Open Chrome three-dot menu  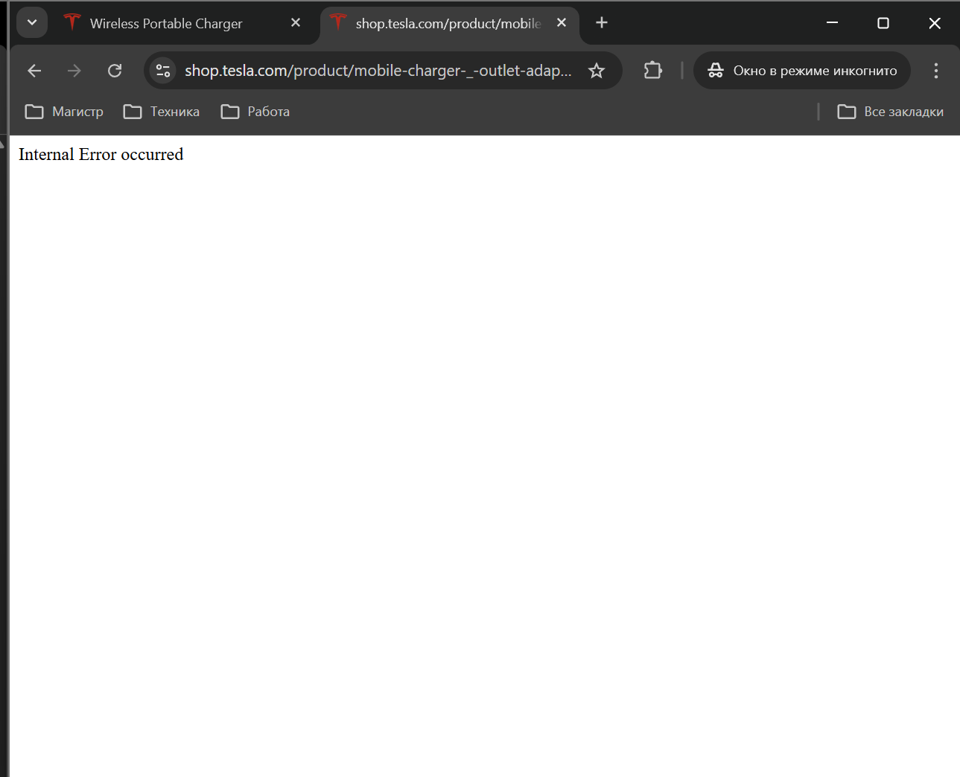pos(936,71)
